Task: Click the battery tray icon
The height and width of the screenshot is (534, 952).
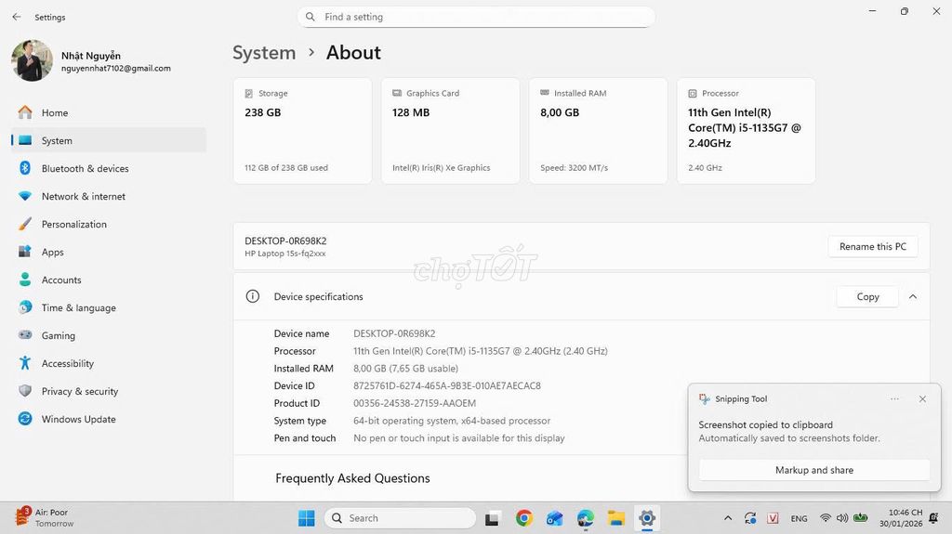Action: 860,517
